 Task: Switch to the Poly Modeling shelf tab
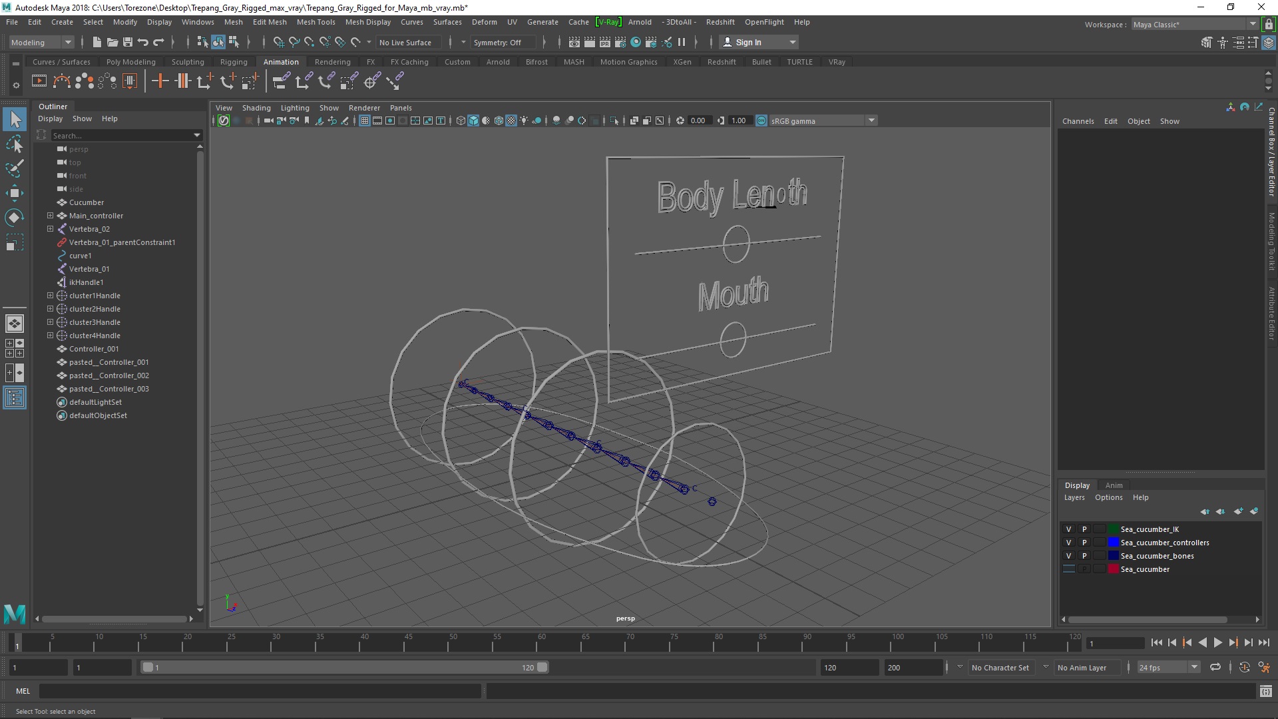tap(130, 62)
